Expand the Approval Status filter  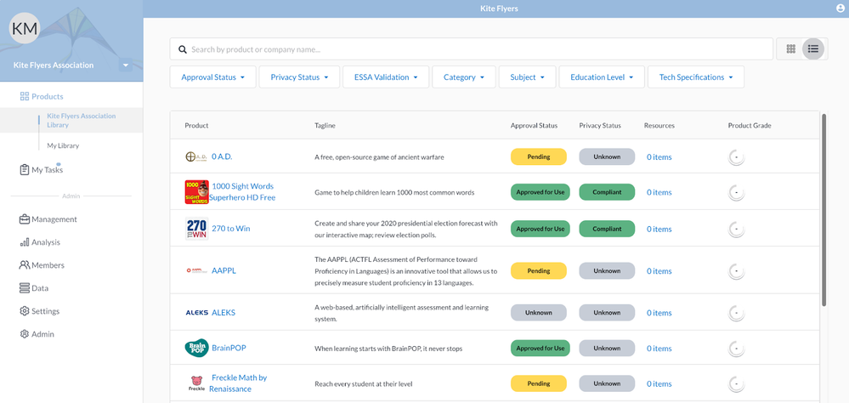tap(212, 77)
